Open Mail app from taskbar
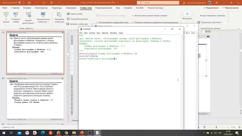This screenshot has width=242, height=136. (x=19, y=133)
